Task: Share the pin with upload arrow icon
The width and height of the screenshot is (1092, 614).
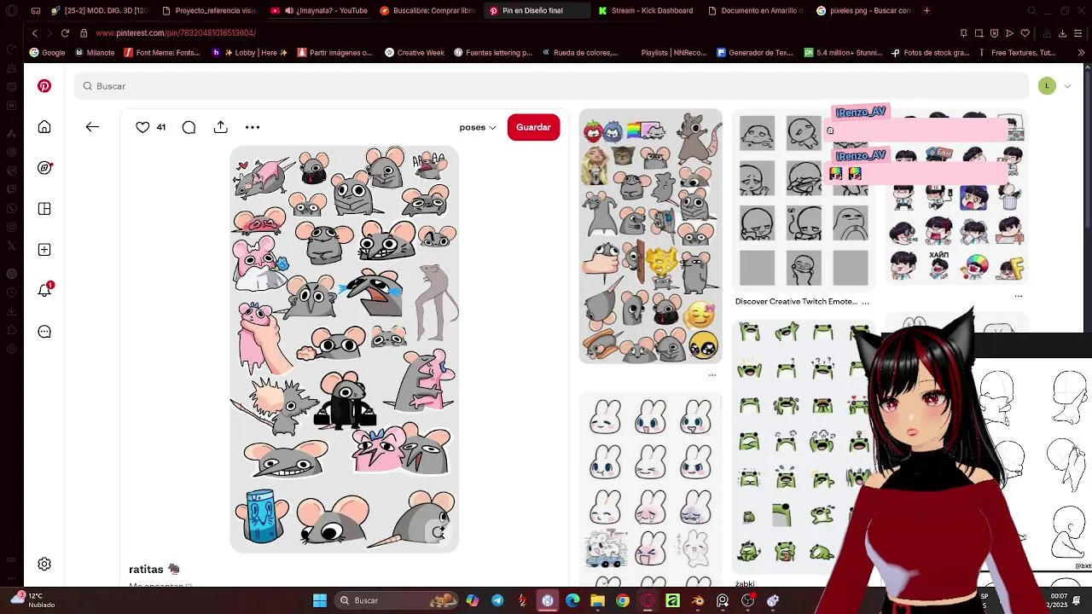Action: coord(221,127)
